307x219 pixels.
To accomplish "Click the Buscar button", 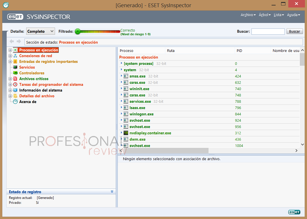I will pos(295,31).
